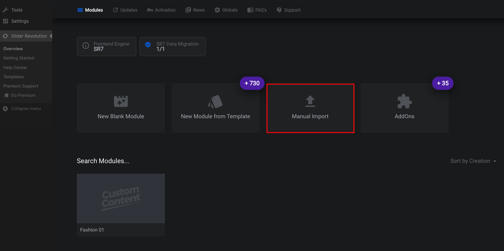504x251 pixels.
Task: Switch to the Updates tab
Action: point(125,10)
